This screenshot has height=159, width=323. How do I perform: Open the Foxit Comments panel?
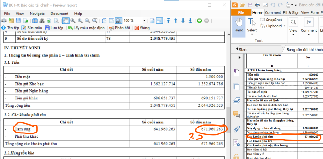[237, 114]
